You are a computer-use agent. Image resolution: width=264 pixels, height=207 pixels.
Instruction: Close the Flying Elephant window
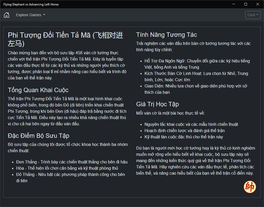pos(258,4)
